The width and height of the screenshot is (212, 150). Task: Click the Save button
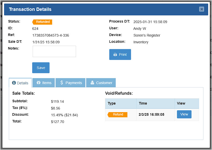tap(41, 67)
